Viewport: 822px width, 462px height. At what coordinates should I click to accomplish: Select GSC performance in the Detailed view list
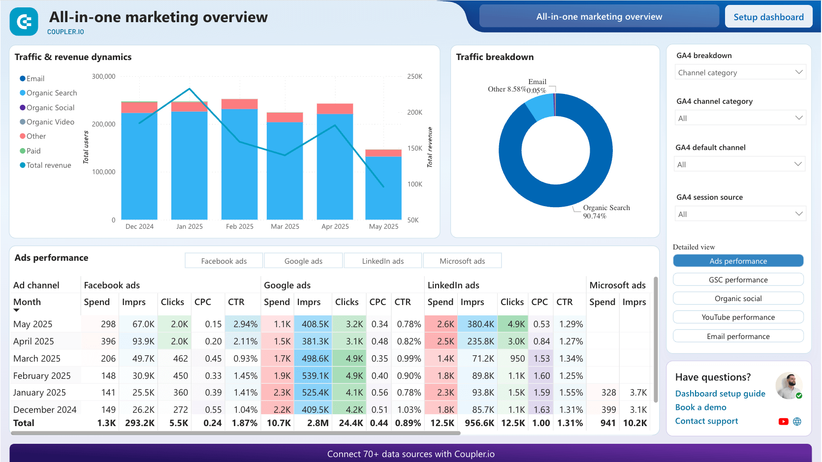(x=738, y=279)
